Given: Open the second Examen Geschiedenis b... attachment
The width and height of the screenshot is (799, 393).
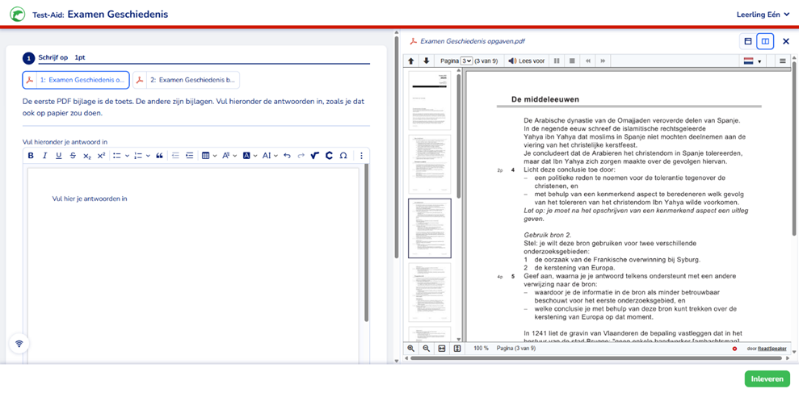Looking at the screenshot, I should pyautogui.click(x=186, y=80).
